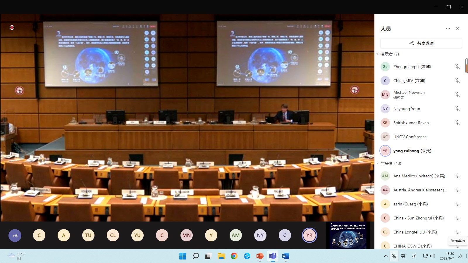Open the +6 more participants bubble

[15, 235]
